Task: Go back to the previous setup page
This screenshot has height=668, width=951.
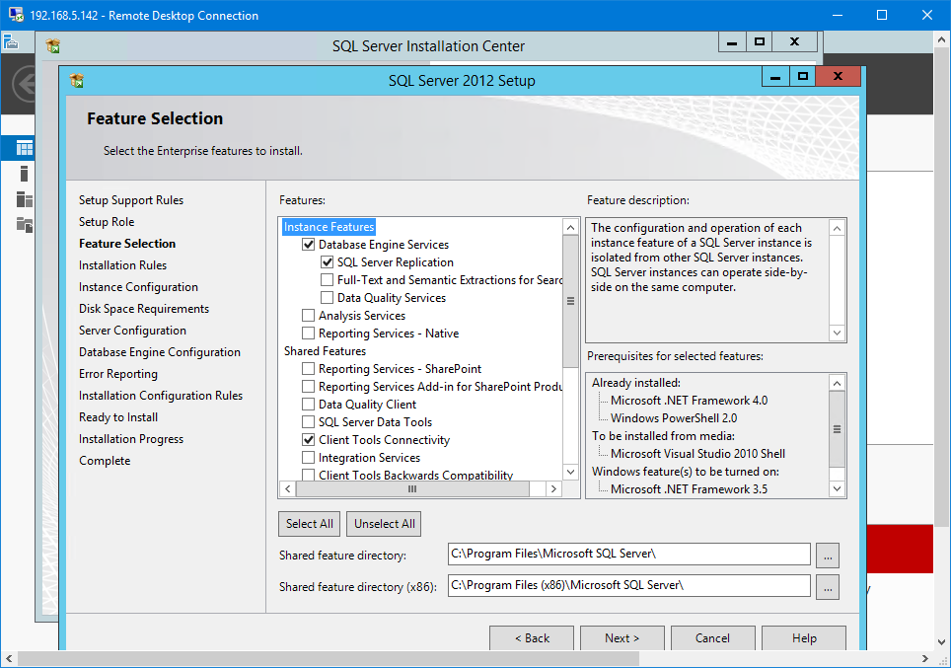Action: pos(532,637)
